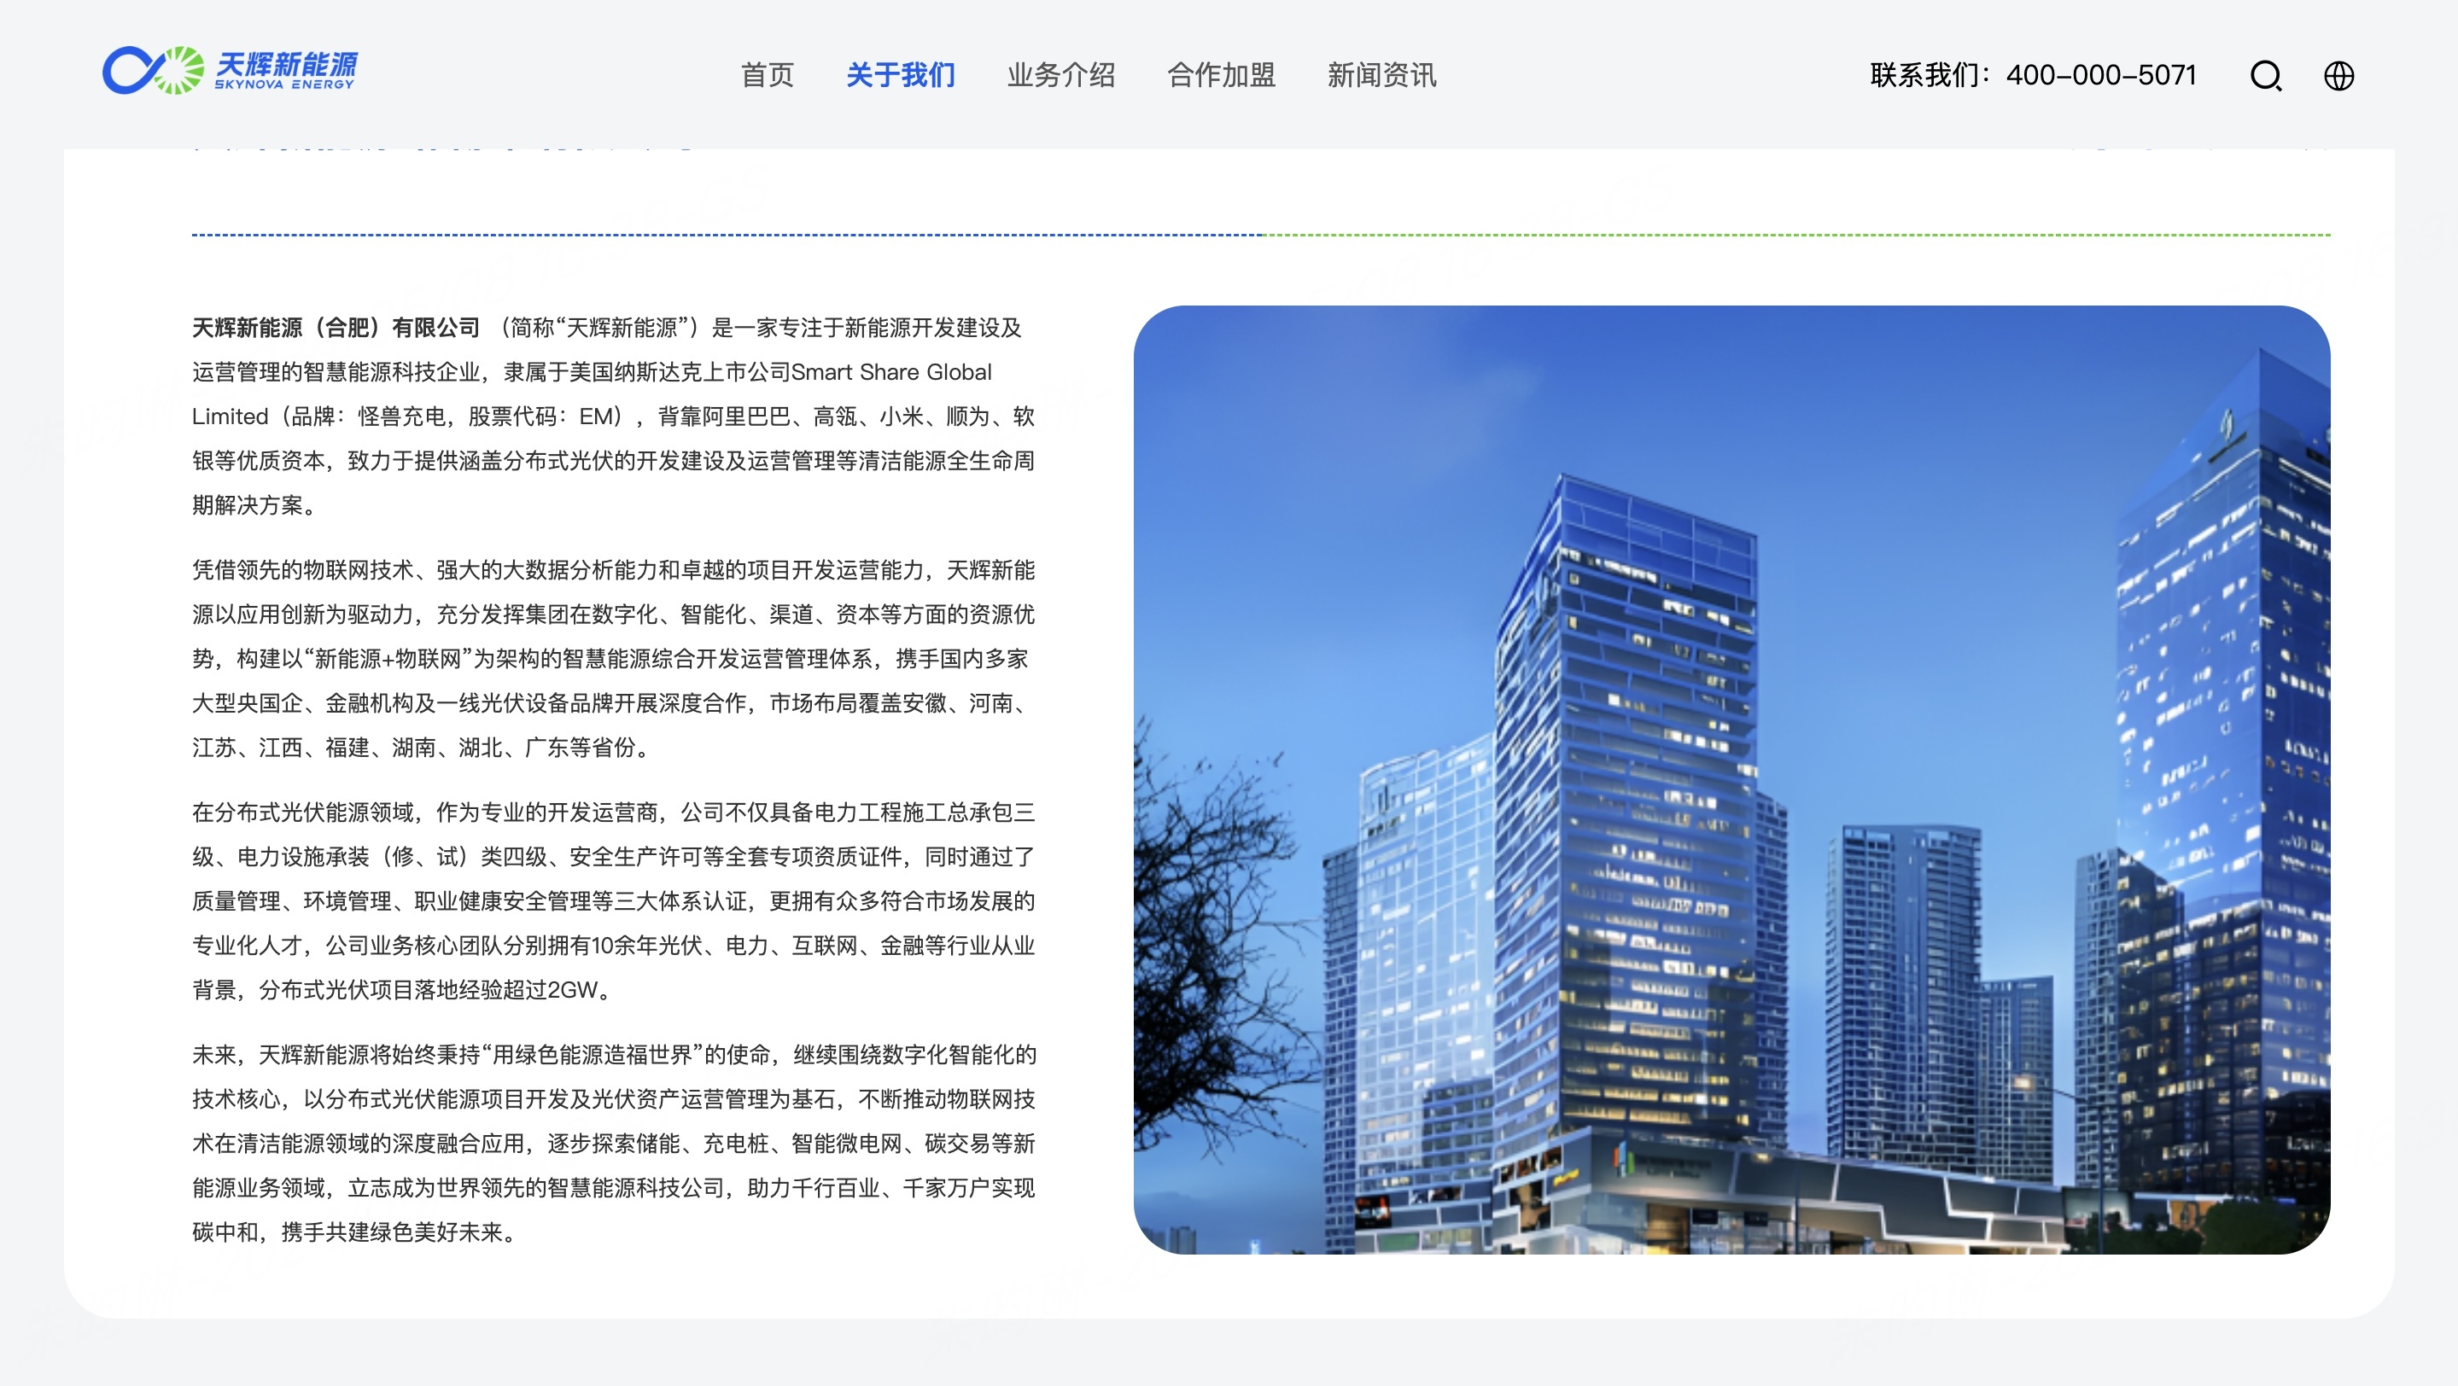Open the 业务介绍 menu
The height and width of the screenshot is (1386, 2458).
pos(1061,74)
